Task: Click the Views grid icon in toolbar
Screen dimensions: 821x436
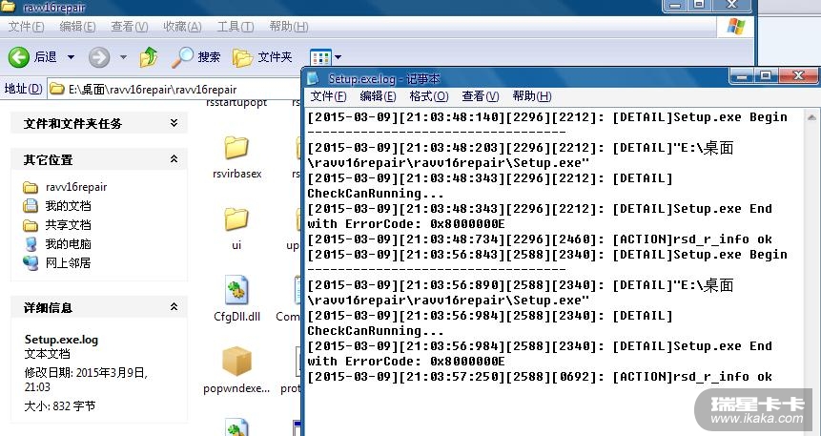Action: click(320, 57)
